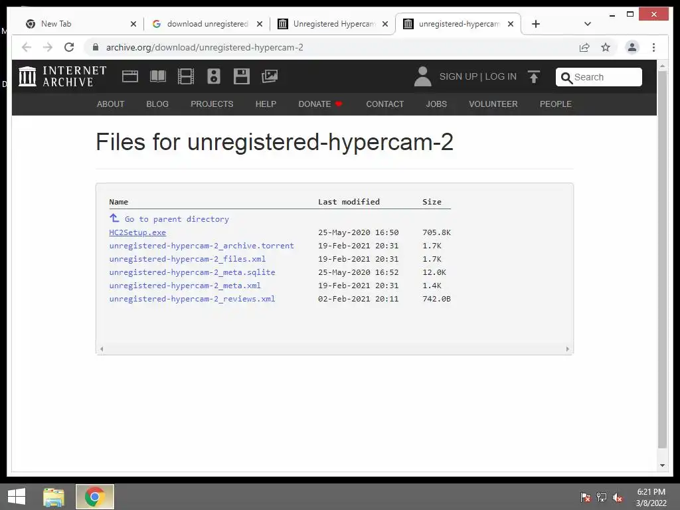Open unregistered-hypercam-2_archive.torrent link

click(x=202, y=246)
